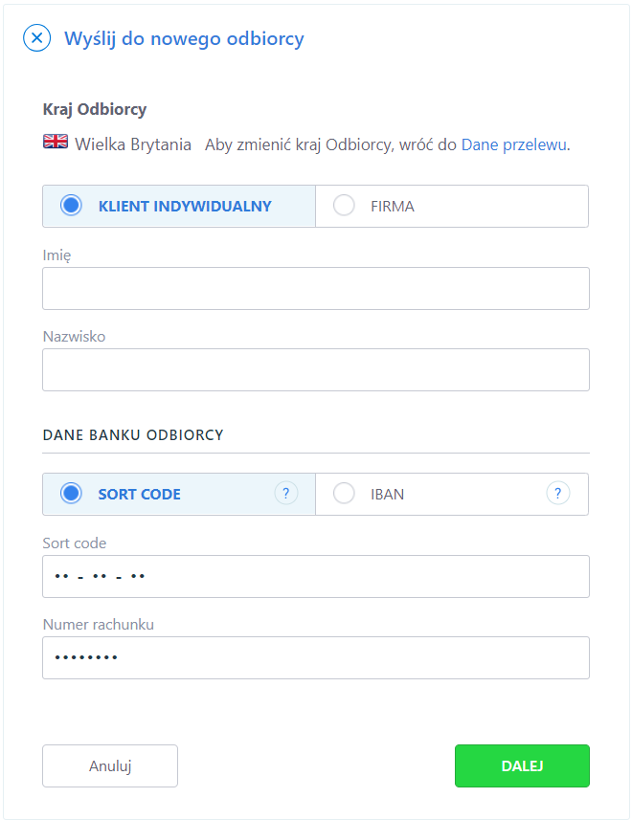Screen dimensions: 632x820
Task: Select the Klient indywidualny radio button
Action: click(x=71, y=206)
